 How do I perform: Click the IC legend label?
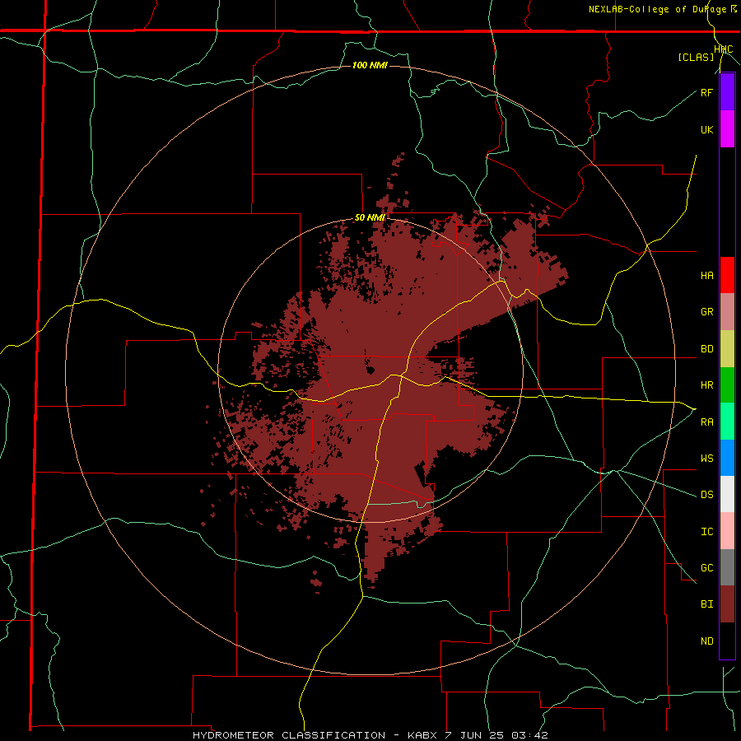706,532
